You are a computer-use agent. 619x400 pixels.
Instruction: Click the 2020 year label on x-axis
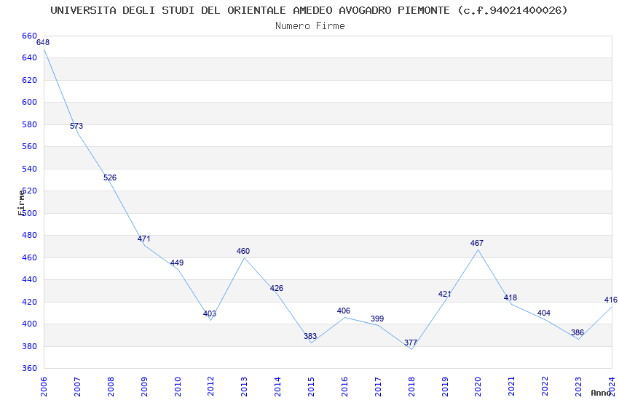478,386
